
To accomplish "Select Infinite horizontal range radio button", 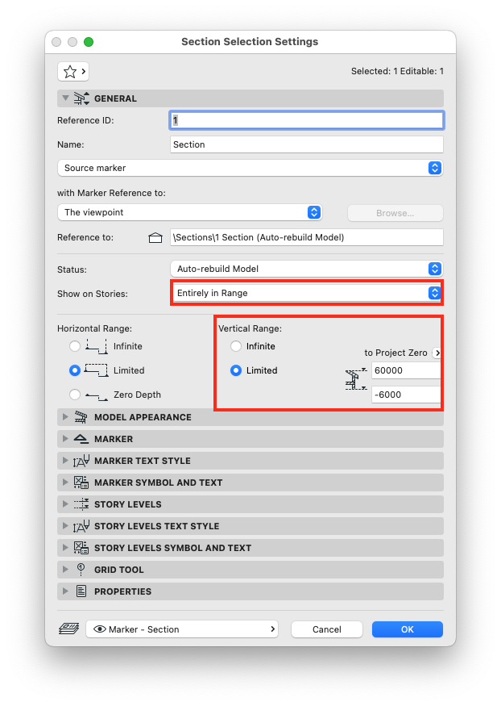I will [x=75, y=346].
